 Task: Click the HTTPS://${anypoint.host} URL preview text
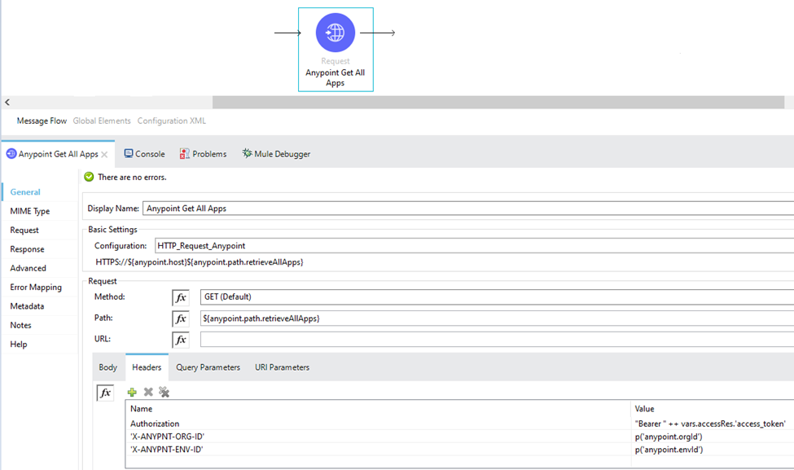point(200,262)
